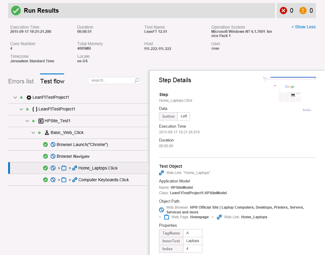Select the Computer Keyboards.Click step

pyautogui.click(x=103, y=180)
